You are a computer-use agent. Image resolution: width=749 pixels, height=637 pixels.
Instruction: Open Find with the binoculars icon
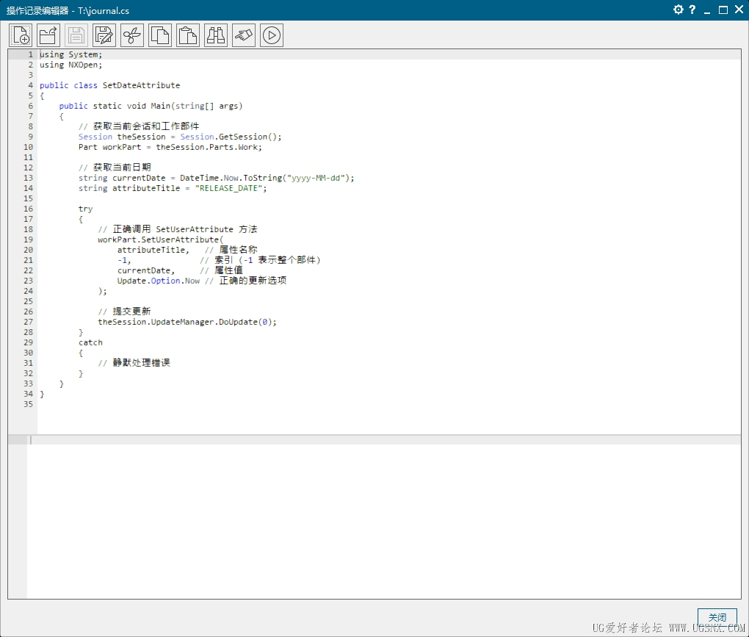click(x=216, y=35)
